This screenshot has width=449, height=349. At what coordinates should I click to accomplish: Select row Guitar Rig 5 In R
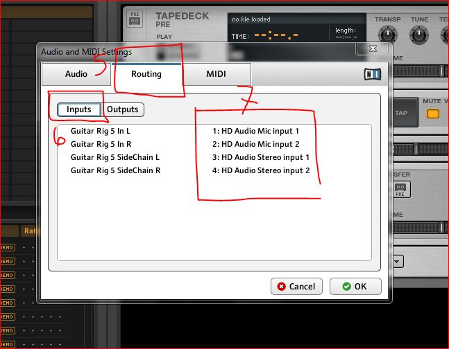point(101,144)
